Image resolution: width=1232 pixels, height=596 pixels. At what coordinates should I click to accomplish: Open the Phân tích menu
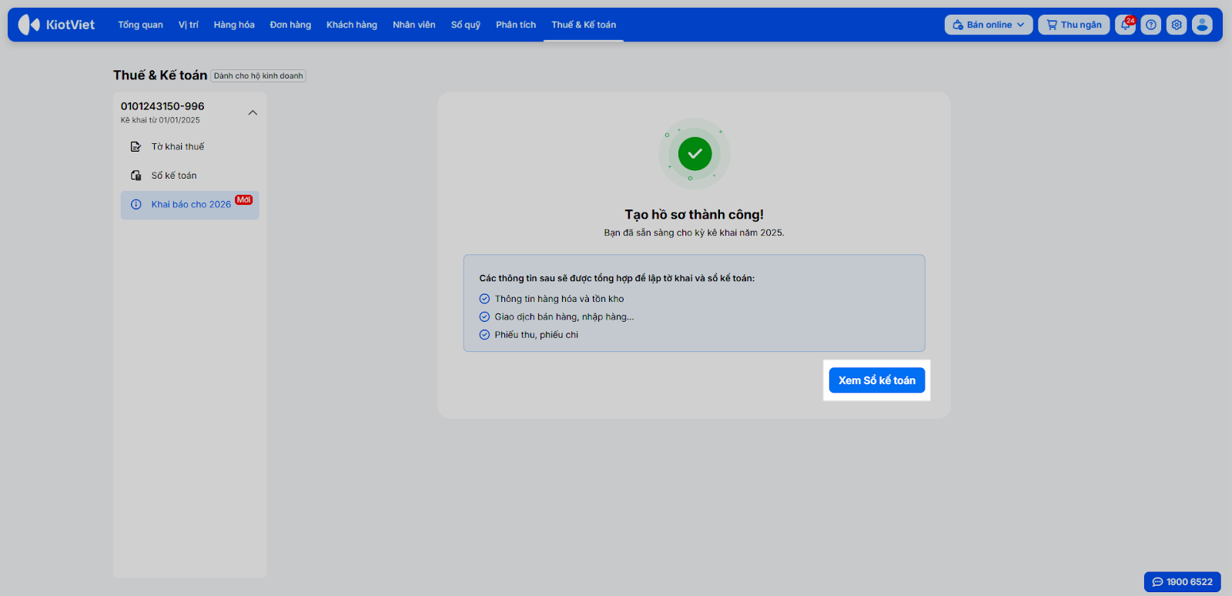click(x=516, y=25)
